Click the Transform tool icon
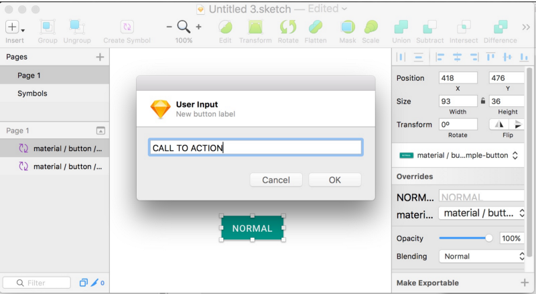536x294 pixels. (255, 27)
